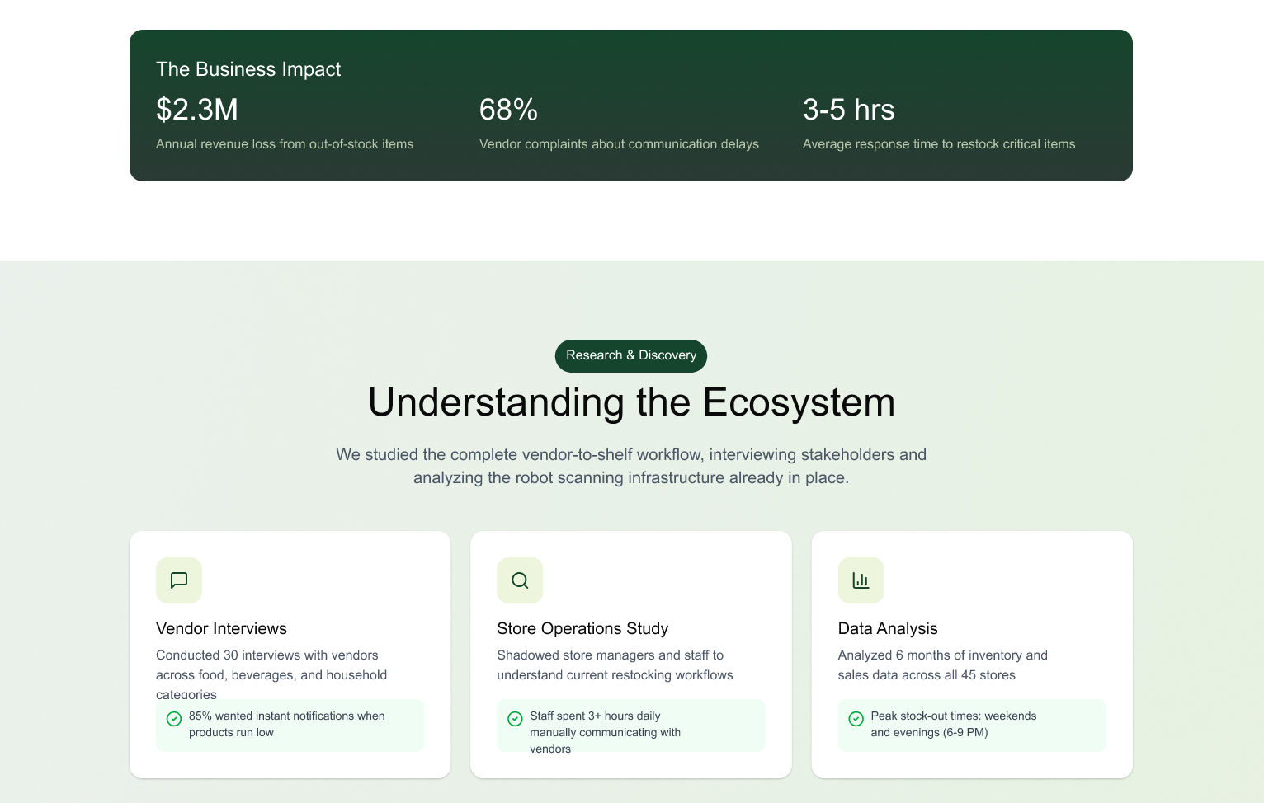Select the Understanding the Ecosystem heading
The width and height of the screenshot is (1264, 803).
coord(631,403)
